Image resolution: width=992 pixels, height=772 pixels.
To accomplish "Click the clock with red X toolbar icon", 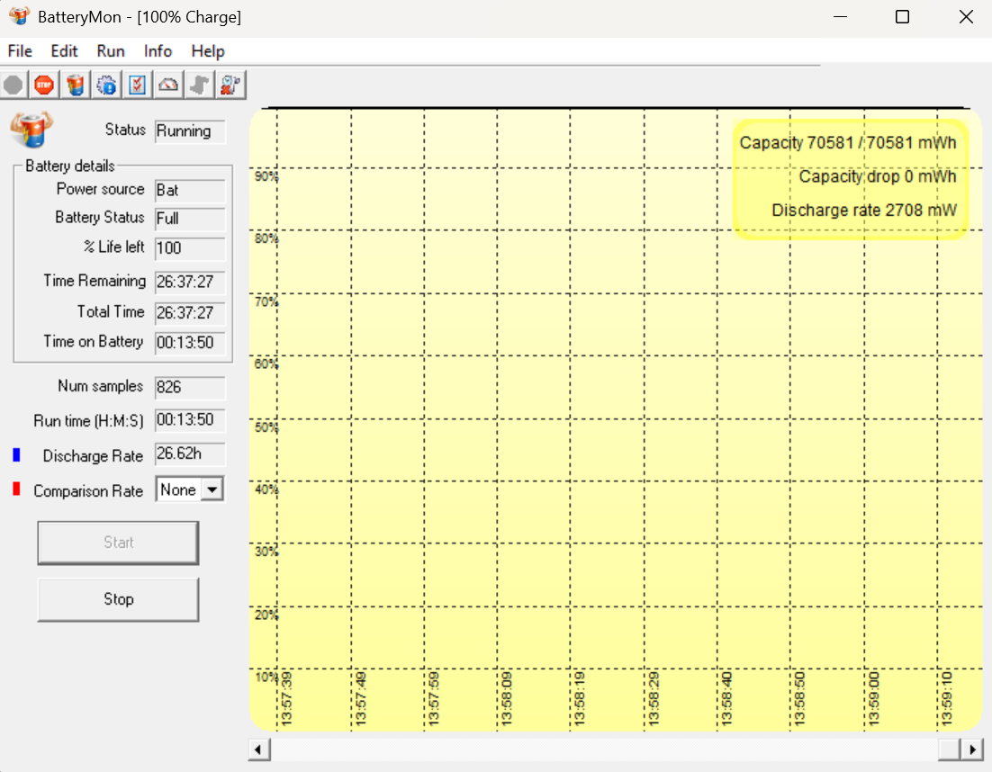I will (230, 85).
